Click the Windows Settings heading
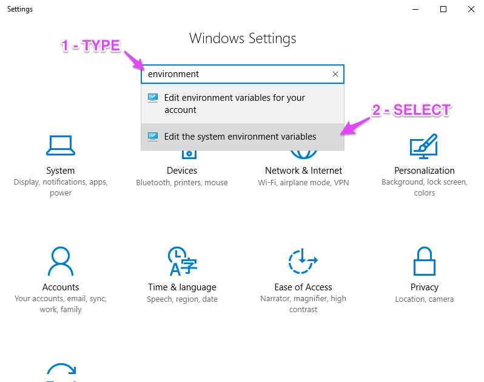Screen dimensions: 484x382 [x=243, y=39]
